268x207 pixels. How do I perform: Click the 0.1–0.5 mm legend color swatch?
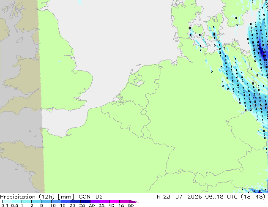pyautogui.click(x=7, y=202)
